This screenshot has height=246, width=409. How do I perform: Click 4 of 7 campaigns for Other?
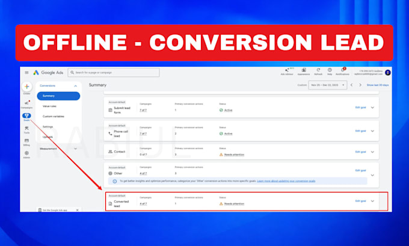point(143,173)
